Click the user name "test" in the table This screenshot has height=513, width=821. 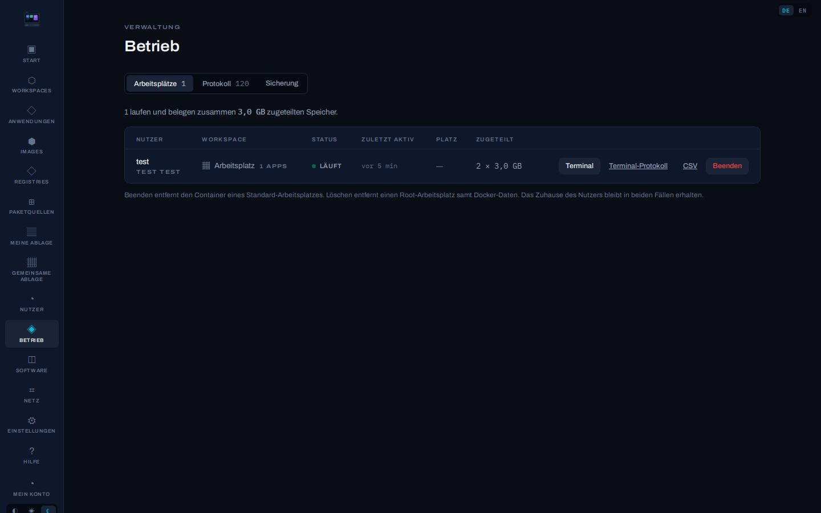(143, 162)
